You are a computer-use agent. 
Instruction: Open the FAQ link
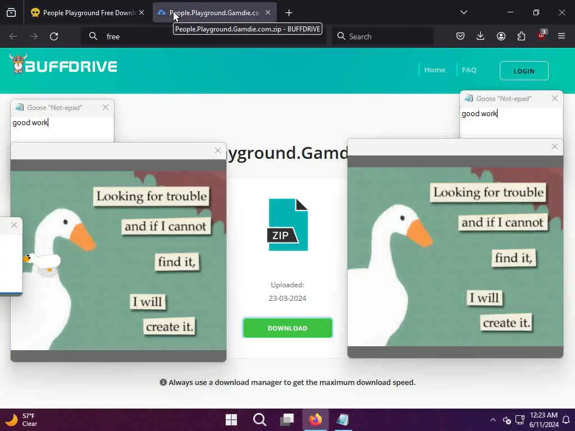coord(469,70)
